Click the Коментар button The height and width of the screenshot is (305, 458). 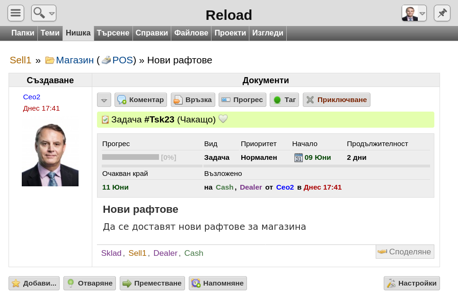click(x=141, y=100)
